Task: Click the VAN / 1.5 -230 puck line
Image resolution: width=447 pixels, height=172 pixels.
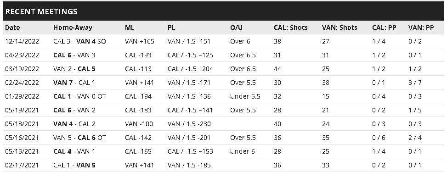Action: pos(189,124)
